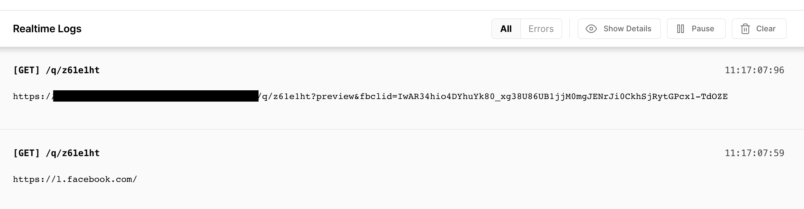
Task: Click the trash icon beside Clear
Action: 746,28
